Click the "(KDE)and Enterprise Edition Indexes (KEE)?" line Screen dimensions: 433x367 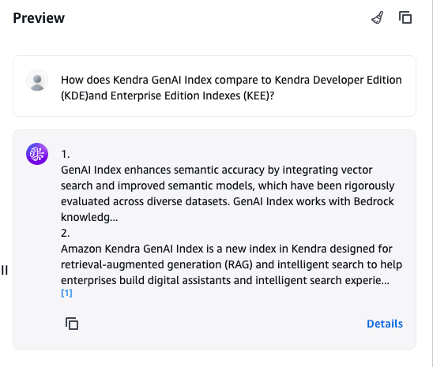[168, 95]
